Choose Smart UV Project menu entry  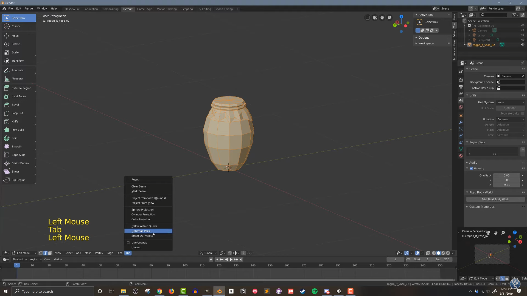pos(142,236)
